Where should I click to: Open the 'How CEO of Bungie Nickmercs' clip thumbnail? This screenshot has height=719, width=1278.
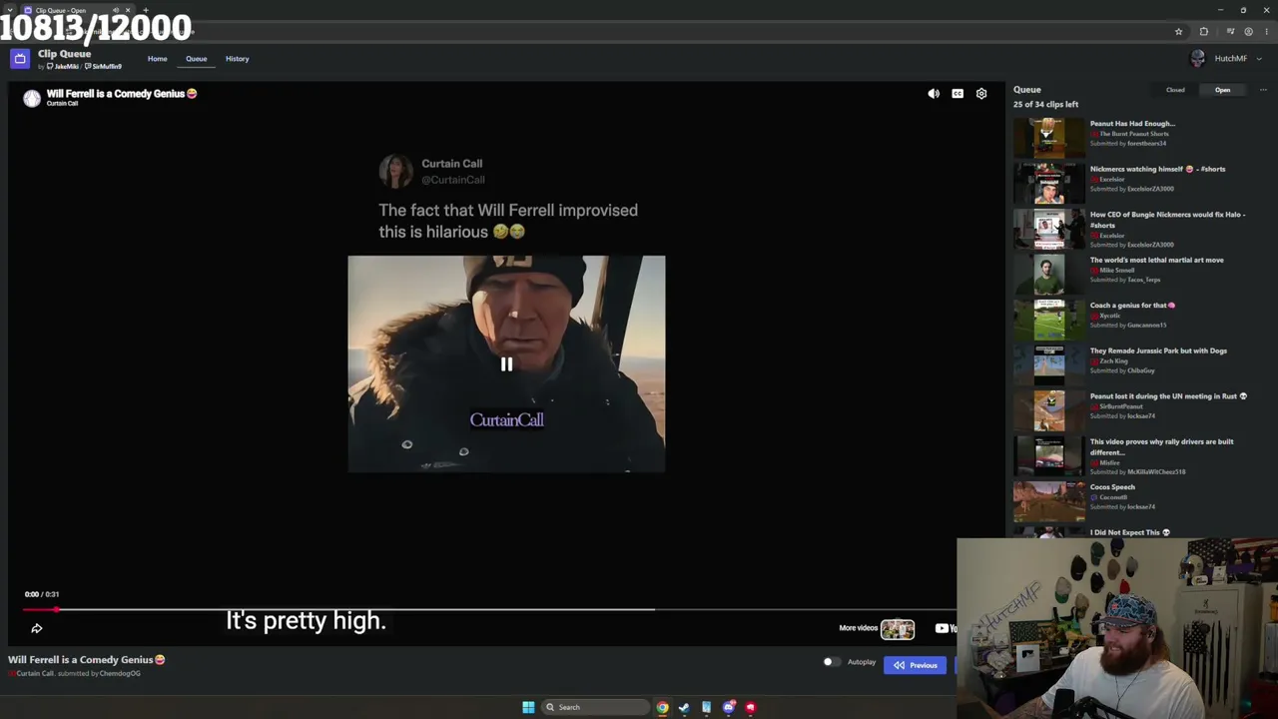coord(1049,229)
